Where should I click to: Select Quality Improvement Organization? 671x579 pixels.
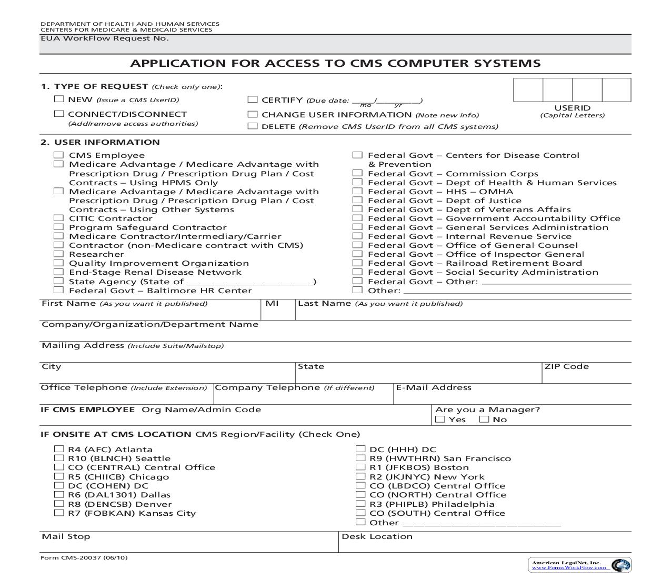click(58, 263)
